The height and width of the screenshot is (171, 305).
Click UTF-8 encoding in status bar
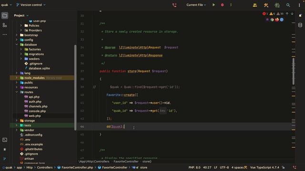224,168
